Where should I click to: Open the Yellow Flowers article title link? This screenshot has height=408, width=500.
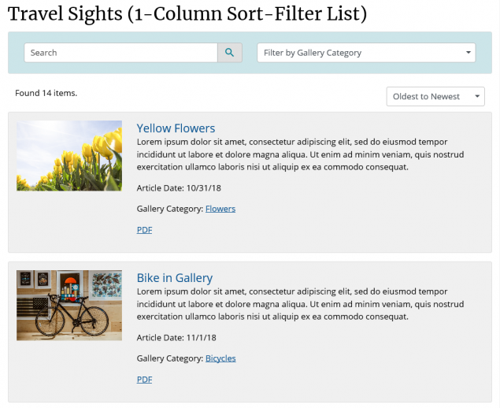(176, 128)
